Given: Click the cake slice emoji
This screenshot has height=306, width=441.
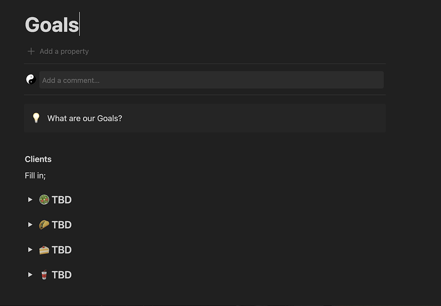Looking at the screenshot, I should point(44,249).
